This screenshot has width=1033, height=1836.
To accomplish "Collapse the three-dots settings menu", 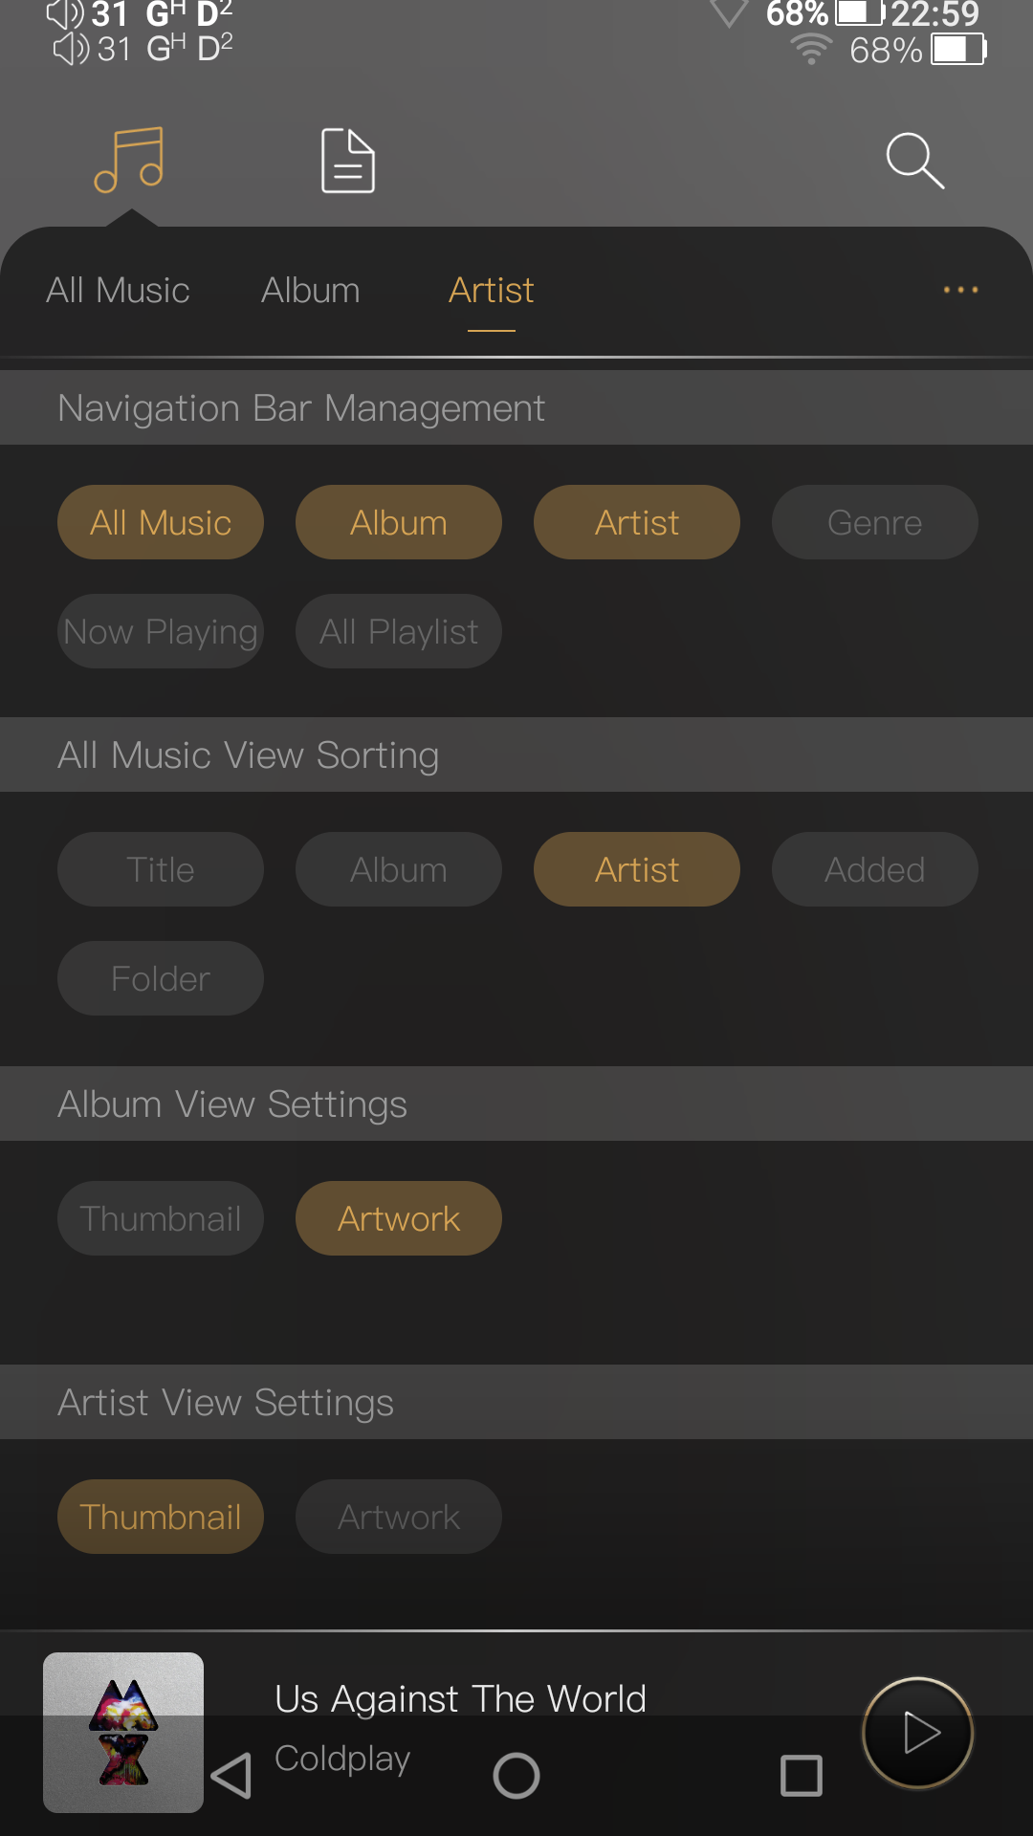I will coord(960,290).
